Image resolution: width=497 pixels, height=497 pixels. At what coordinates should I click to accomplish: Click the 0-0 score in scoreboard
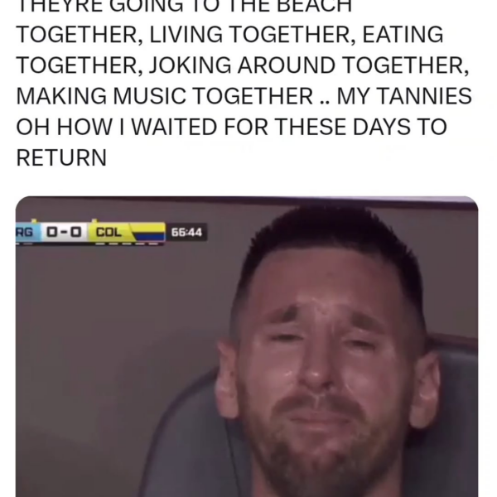[x=65, y=232]
